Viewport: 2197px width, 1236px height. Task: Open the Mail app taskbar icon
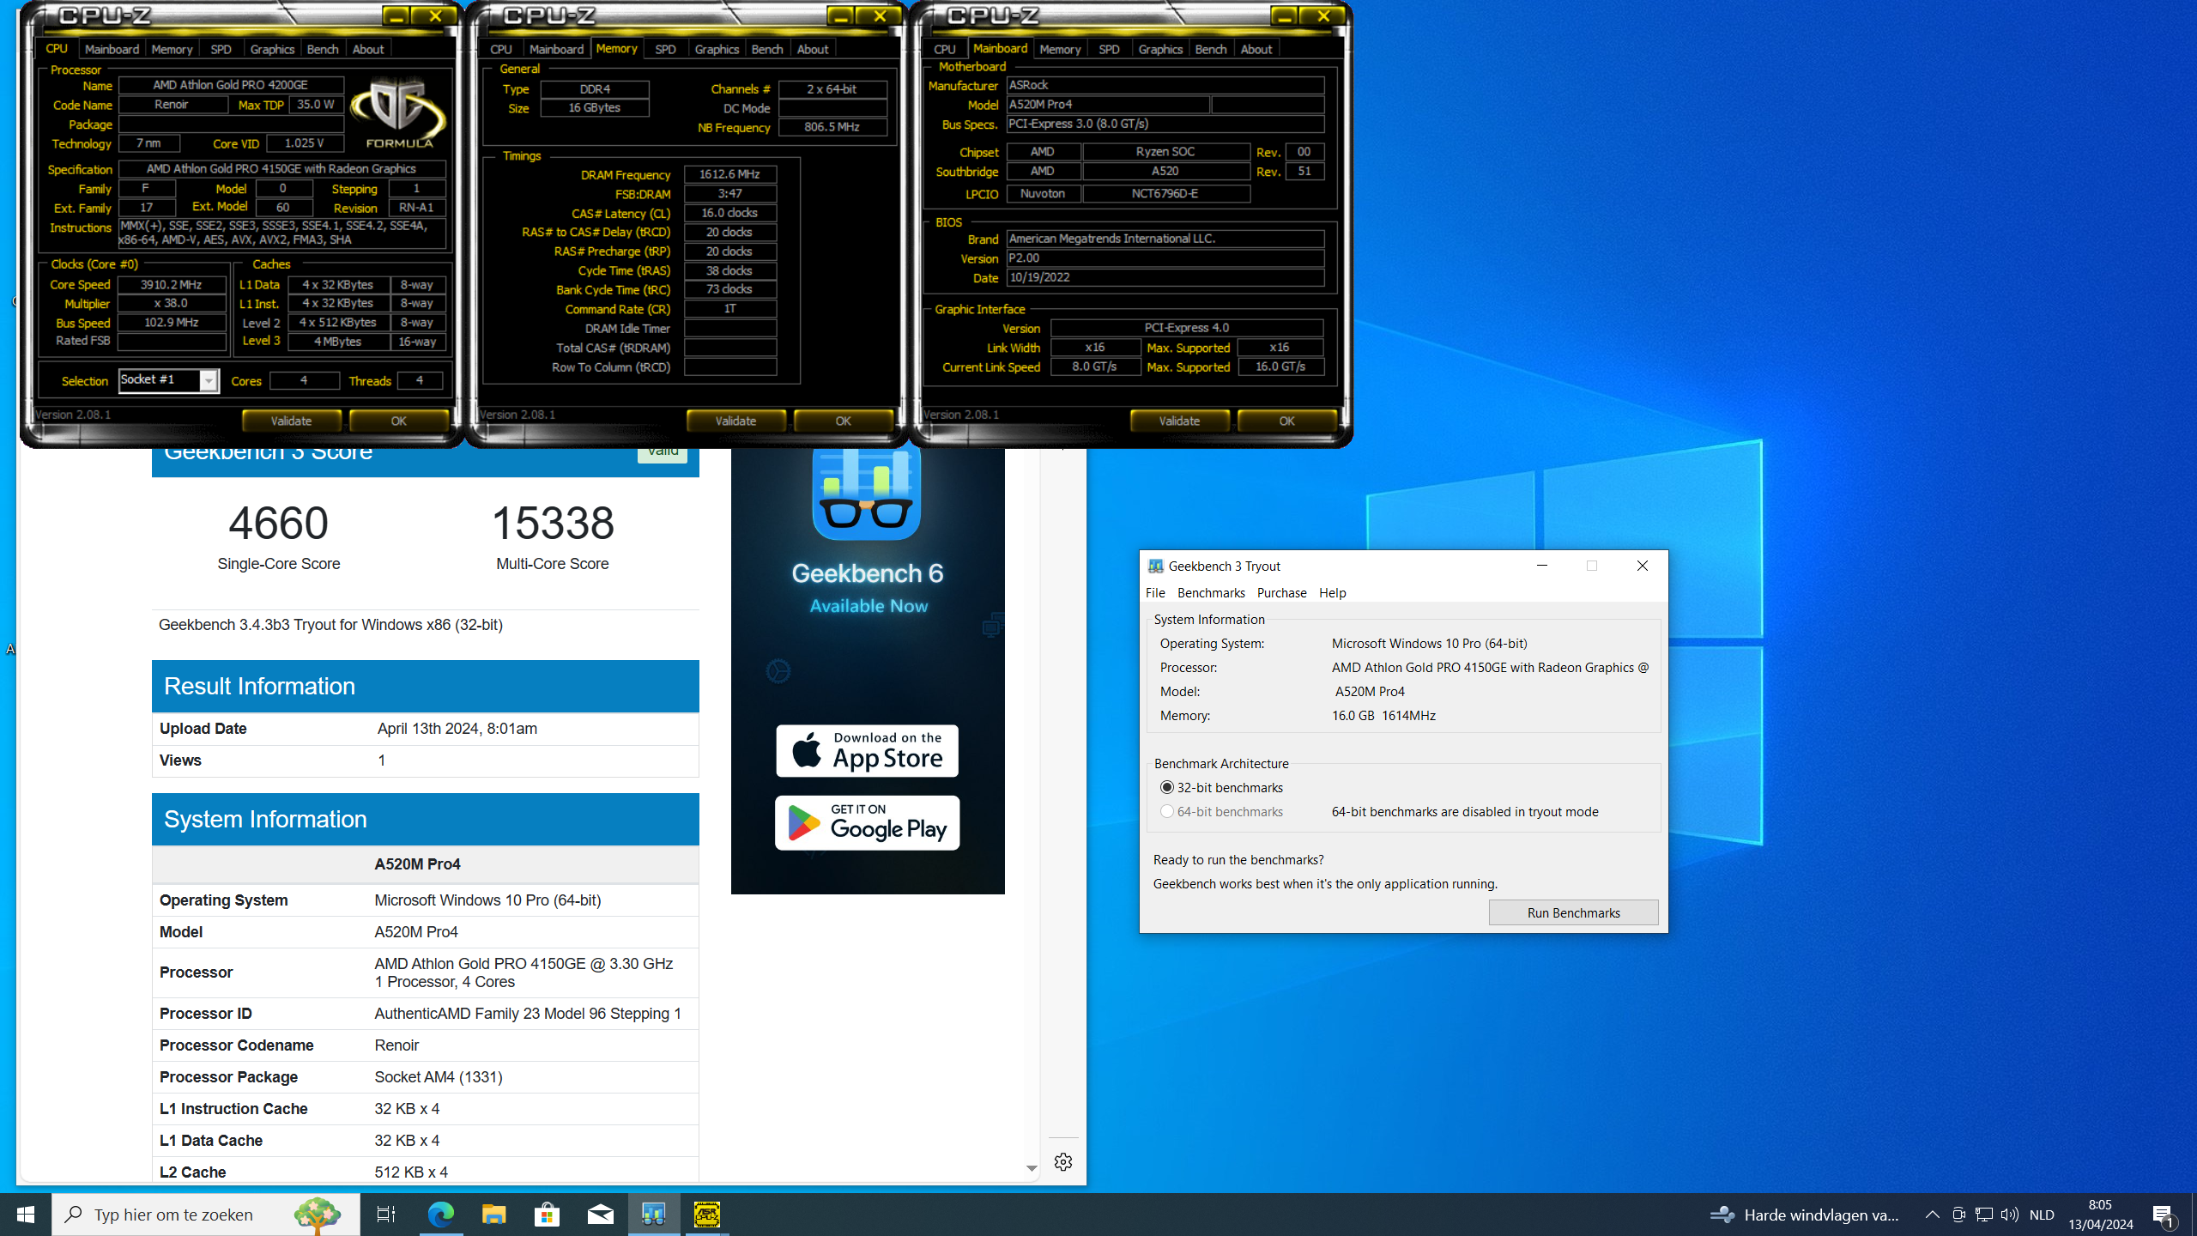pos(601,1215)
